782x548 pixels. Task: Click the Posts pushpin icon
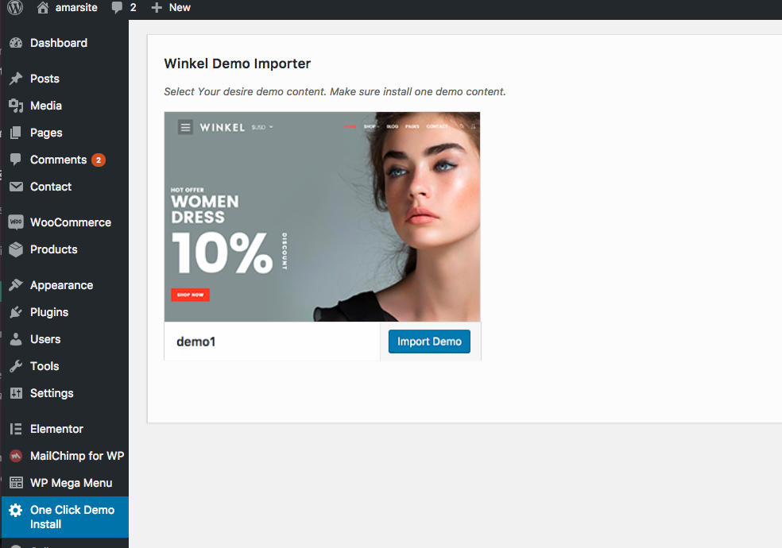coord(16,79)
